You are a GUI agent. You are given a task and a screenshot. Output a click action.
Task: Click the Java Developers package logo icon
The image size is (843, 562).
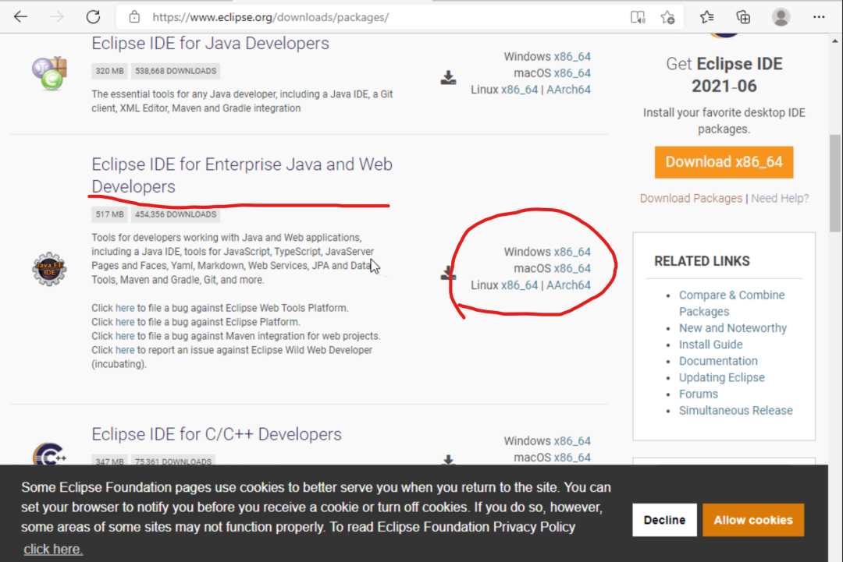coord(49,73)
